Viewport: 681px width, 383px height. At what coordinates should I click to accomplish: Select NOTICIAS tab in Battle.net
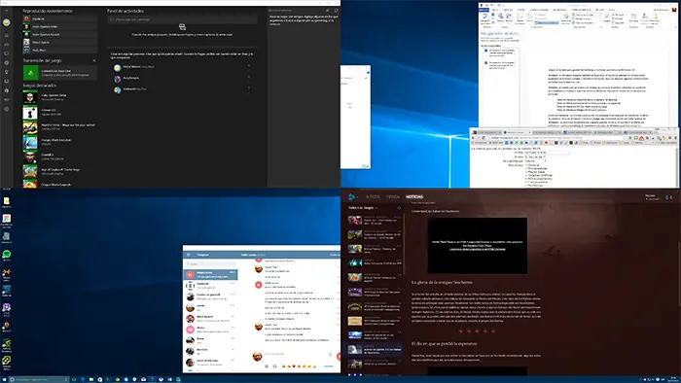click(x=414, y=197)
